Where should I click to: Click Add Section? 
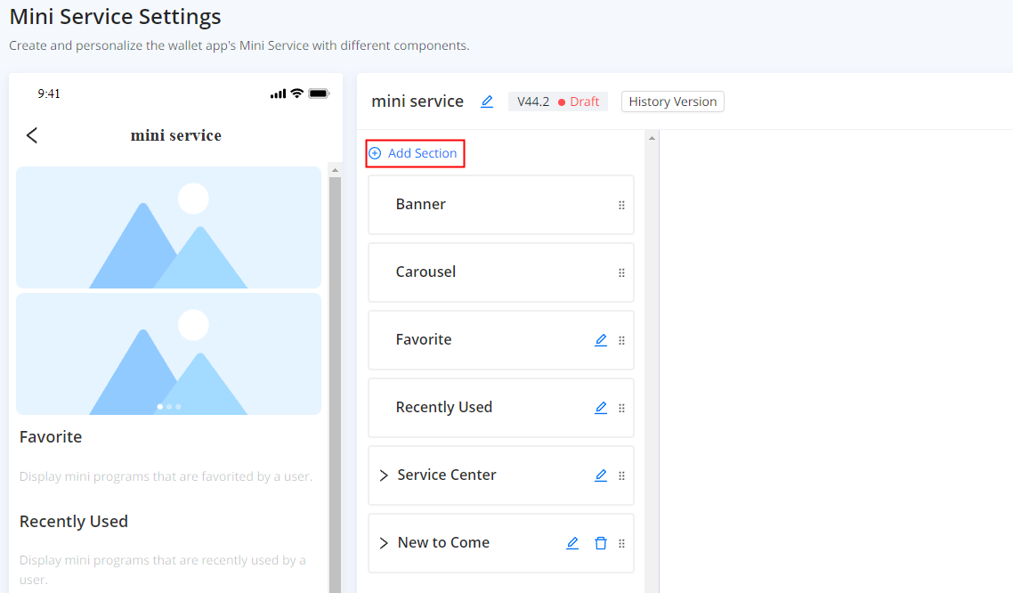415,153
